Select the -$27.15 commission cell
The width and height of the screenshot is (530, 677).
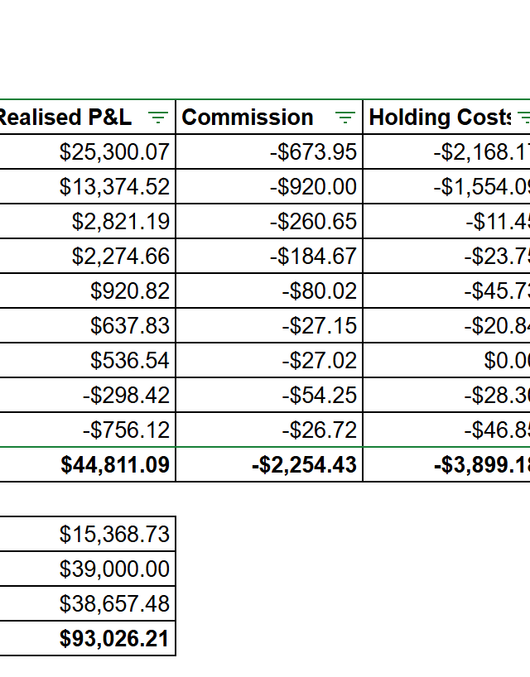[x=269, y=325]
